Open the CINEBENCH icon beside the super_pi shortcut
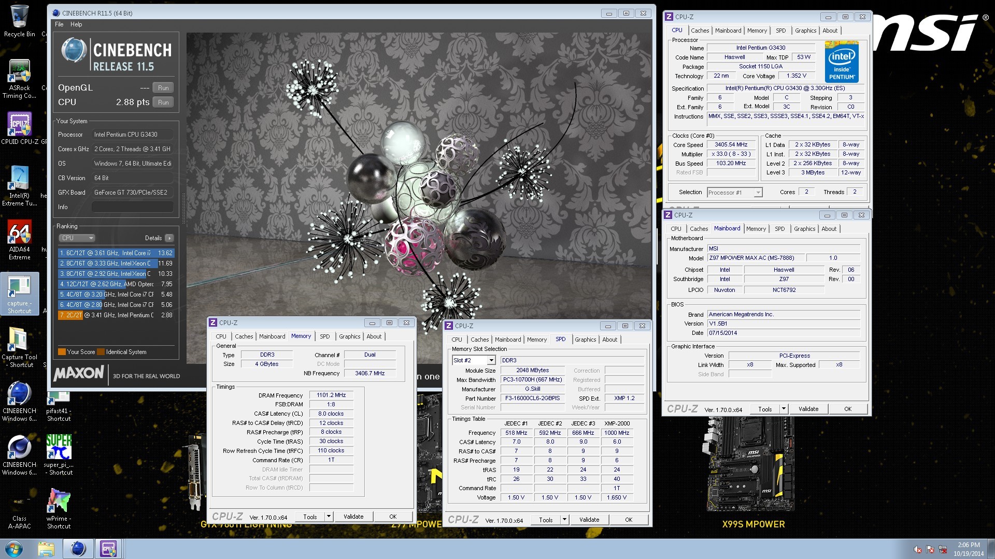Screen dimensions: 995x559 [19, 455]
